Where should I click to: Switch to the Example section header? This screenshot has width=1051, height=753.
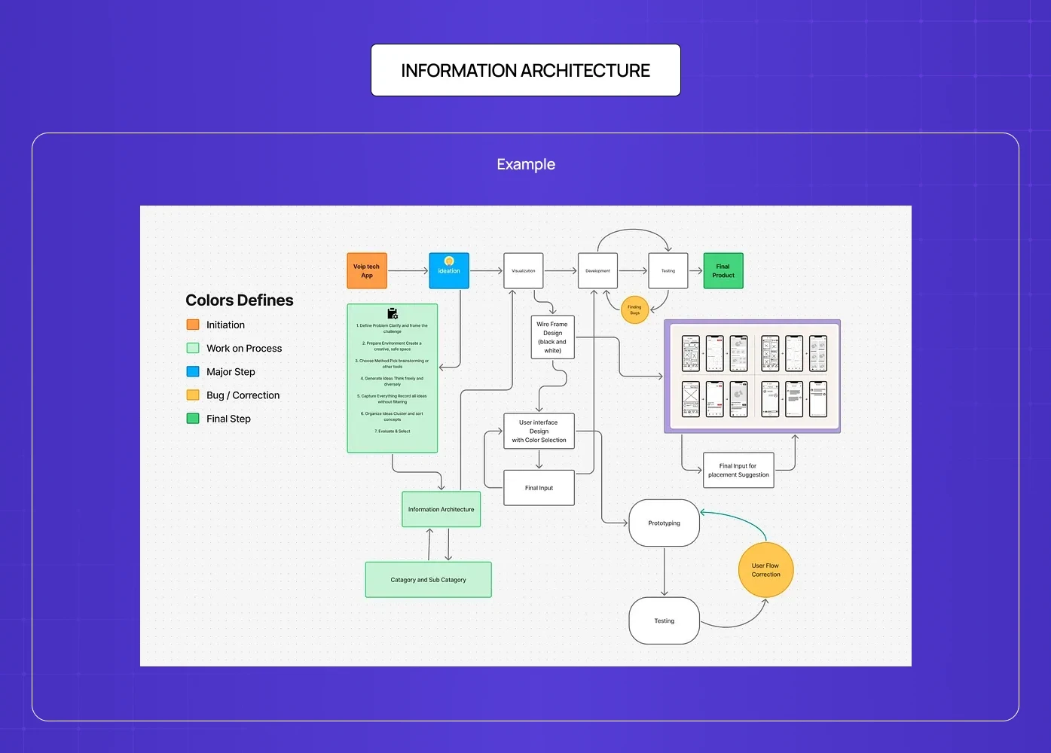[x=526, y=164]
